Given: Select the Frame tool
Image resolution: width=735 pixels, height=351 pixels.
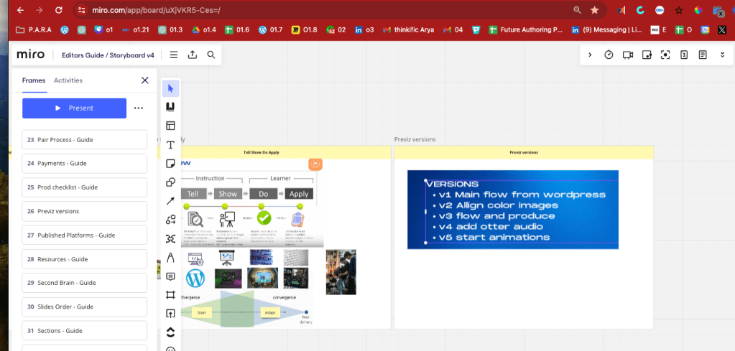Looking at the screenshot, I should coord(170,295).
